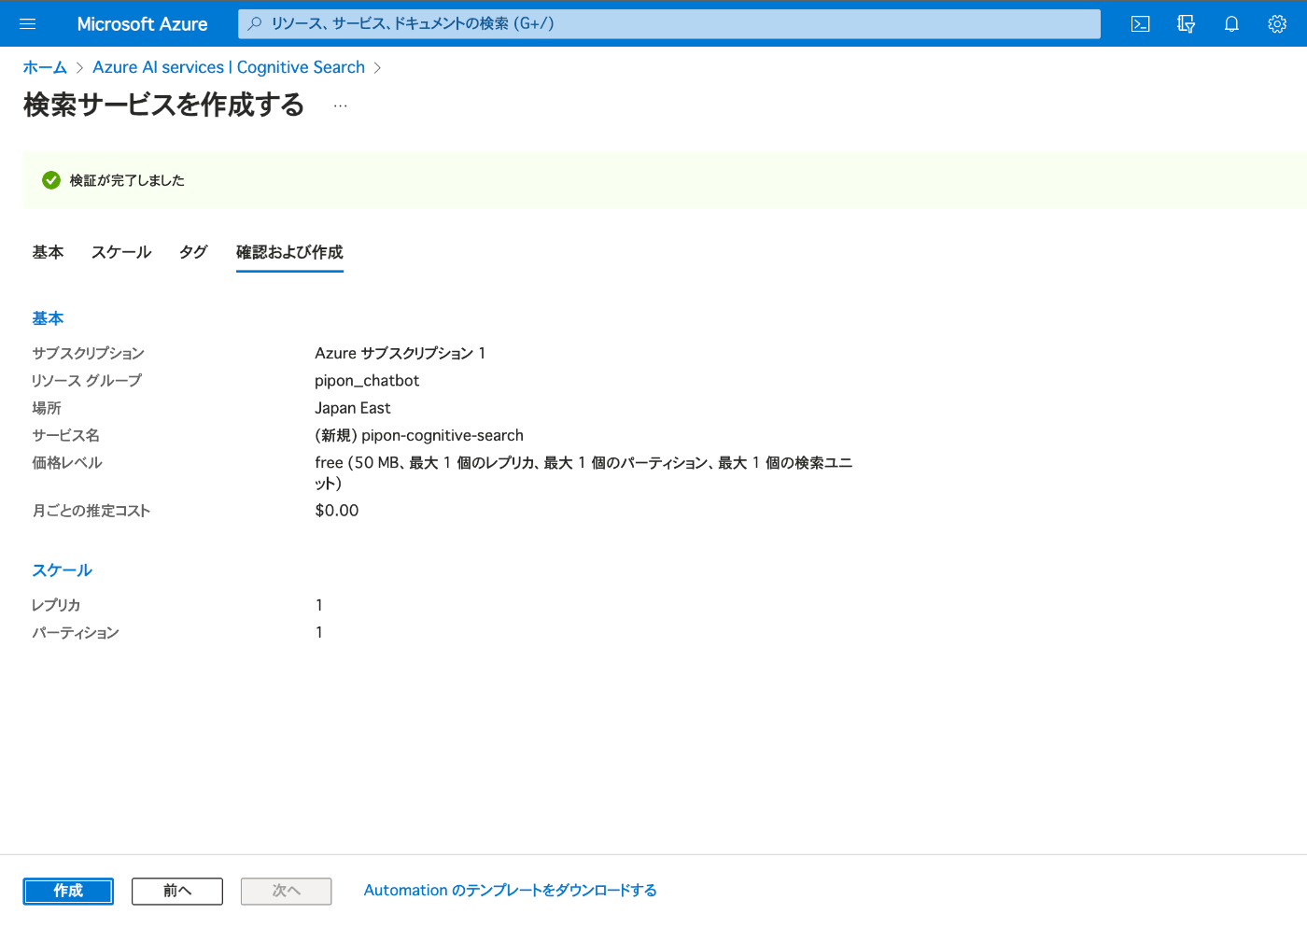The width and height of the screenshot is (1307, 928).
Task: Click the Microsoft Azure logo text
Action: pyautogui.click(x=142, y=24)
